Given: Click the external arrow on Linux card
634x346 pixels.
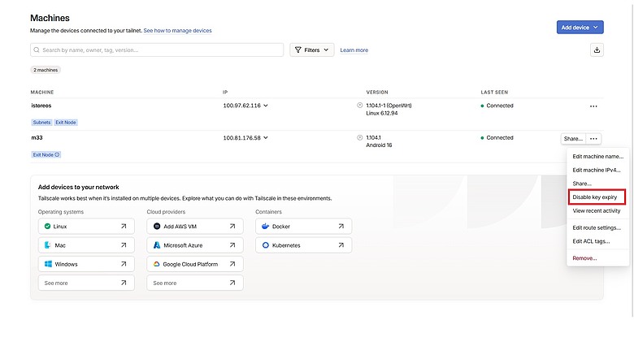Looking at the screenshot, I should (x=124, y=227).
